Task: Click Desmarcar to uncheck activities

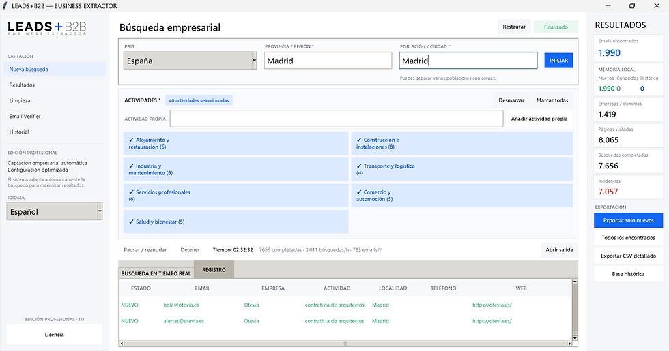Action: (x=511, y=100)
